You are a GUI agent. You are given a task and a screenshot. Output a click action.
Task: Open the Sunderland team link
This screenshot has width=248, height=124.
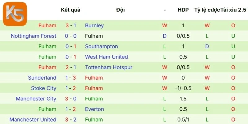[42, 78]
